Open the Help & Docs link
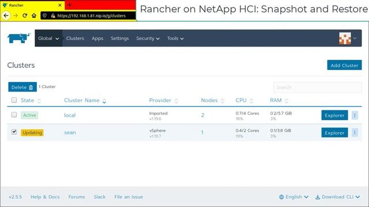Image resolution: width=369 pixels, height=207 pixels. click(45, 197)
